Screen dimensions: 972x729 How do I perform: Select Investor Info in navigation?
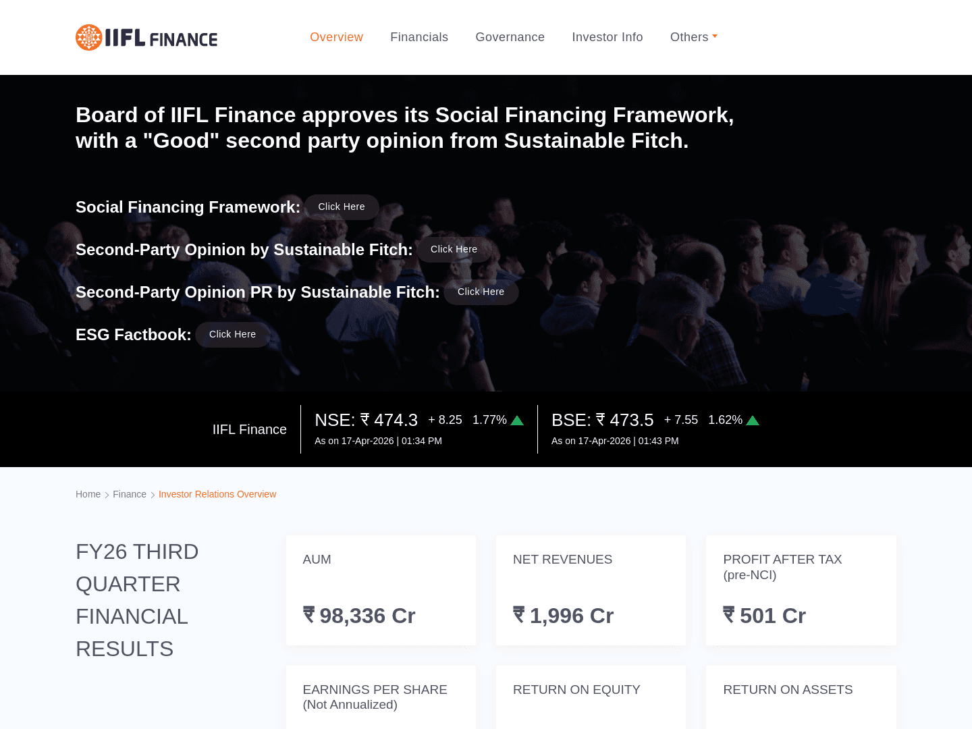click(607, 37)
